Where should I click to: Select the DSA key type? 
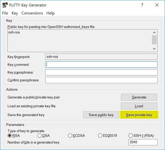pos(43,135)
